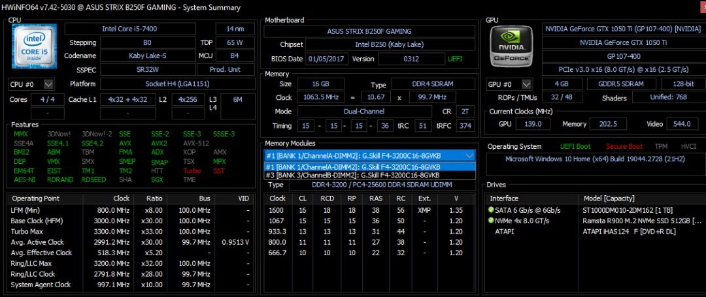
Task: Click the memory size 16 GB field
Action: [320, 84]
